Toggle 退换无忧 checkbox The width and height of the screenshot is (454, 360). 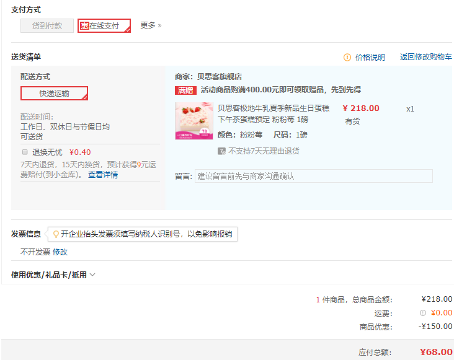click(25, 152)
